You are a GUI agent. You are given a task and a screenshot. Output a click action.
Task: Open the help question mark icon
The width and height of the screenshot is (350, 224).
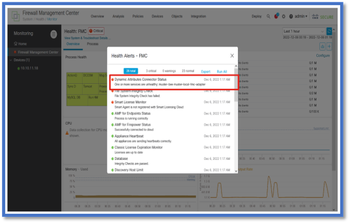(291, 16)
